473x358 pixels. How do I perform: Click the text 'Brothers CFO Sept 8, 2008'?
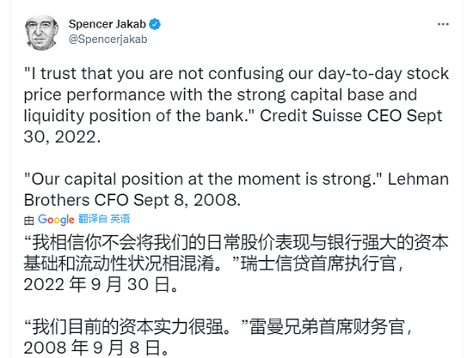[132, 200]
